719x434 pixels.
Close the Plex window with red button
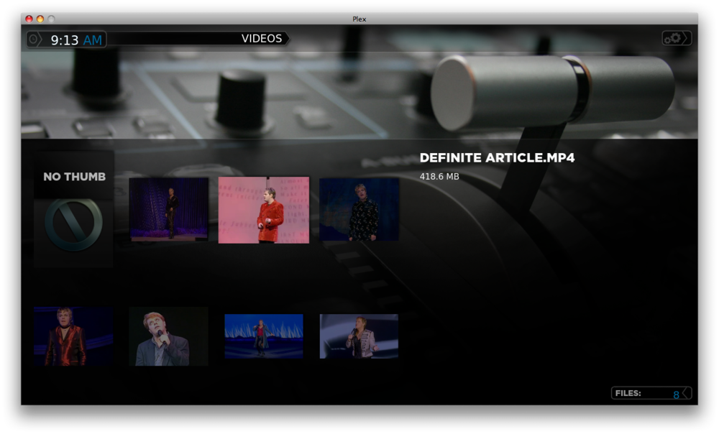tap(29, 19)
